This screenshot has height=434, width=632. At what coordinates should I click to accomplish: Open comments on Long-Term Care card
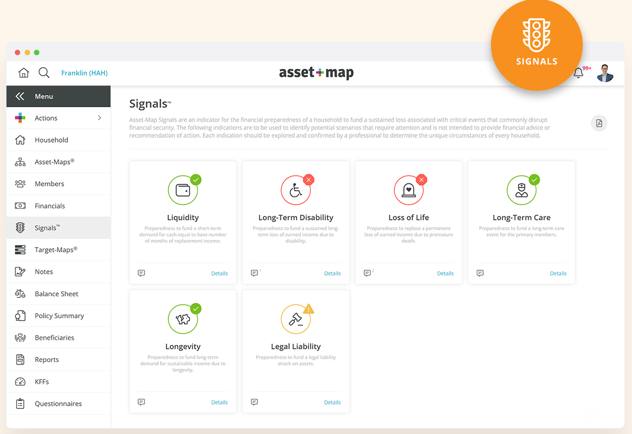pyautogui.click(x=480, y=273)
